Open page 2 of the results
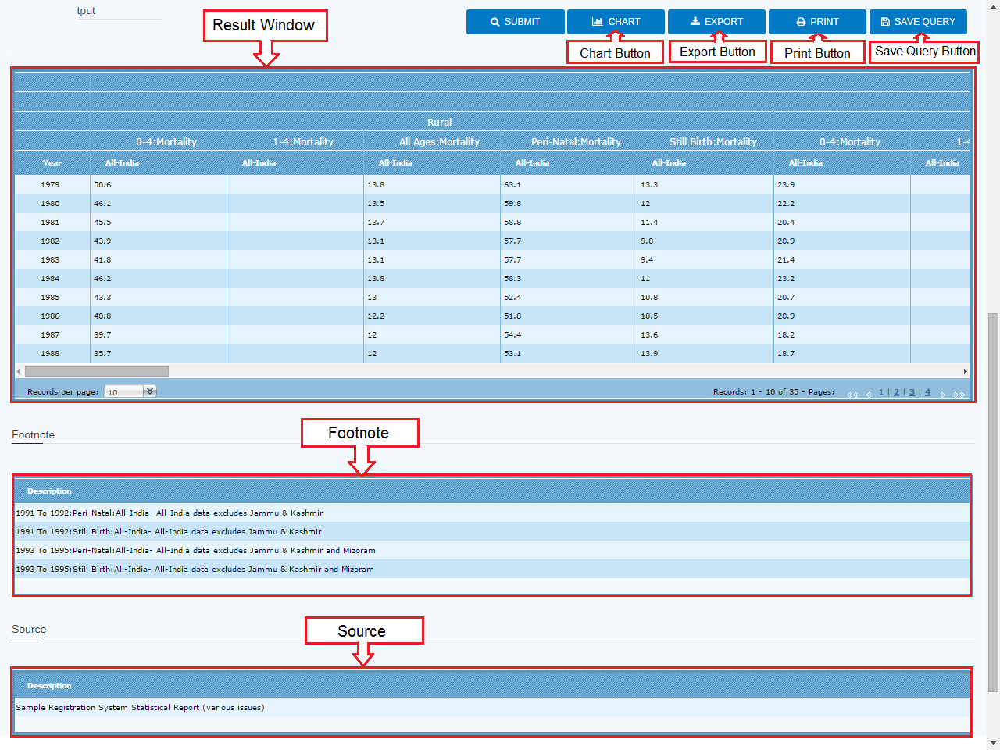The height and width of the screenshot is (750, 1000). click(896, 392)
